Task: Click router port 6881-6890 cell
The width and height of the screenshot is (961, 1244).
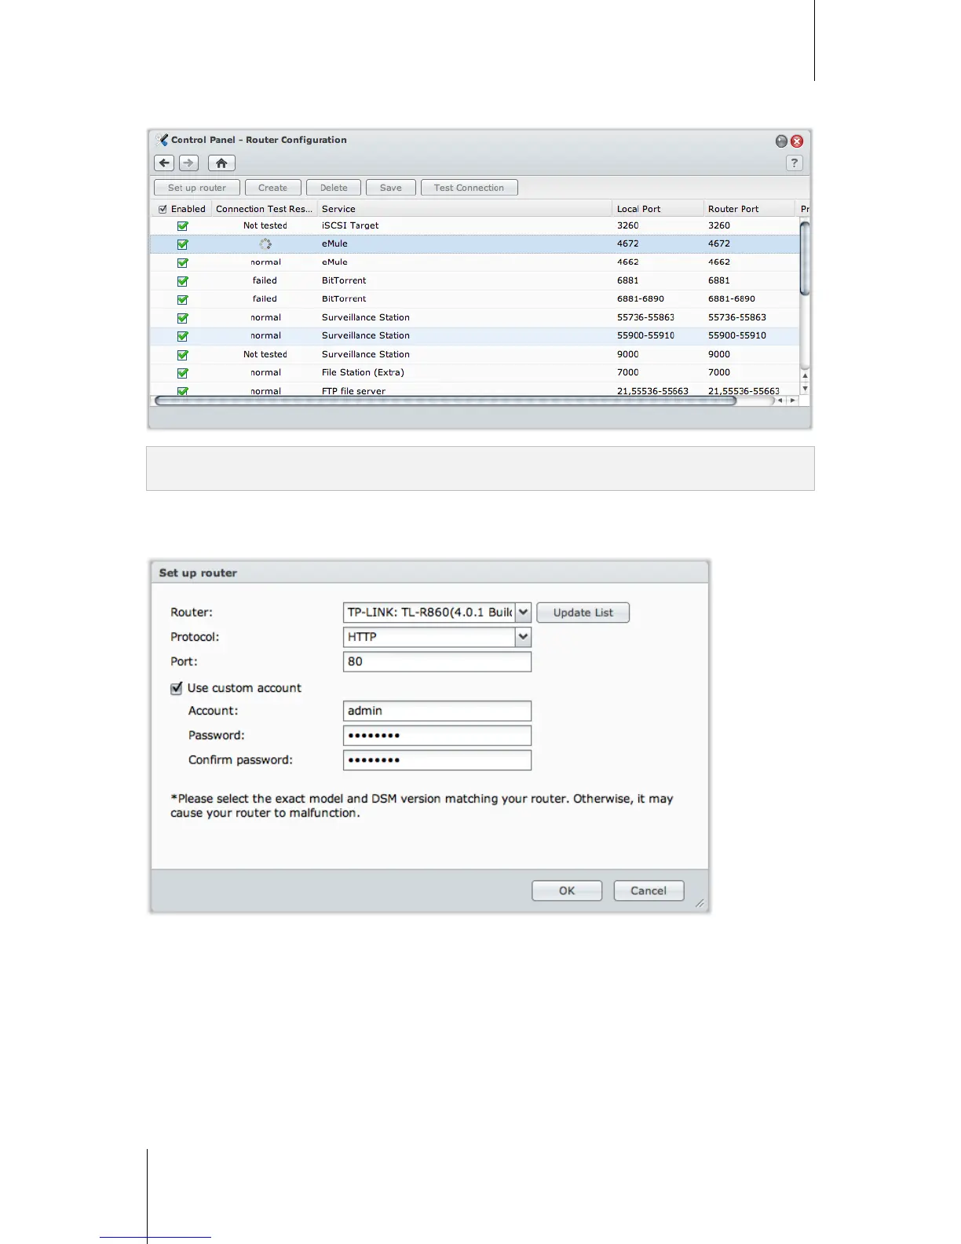Action: (732, 298)
